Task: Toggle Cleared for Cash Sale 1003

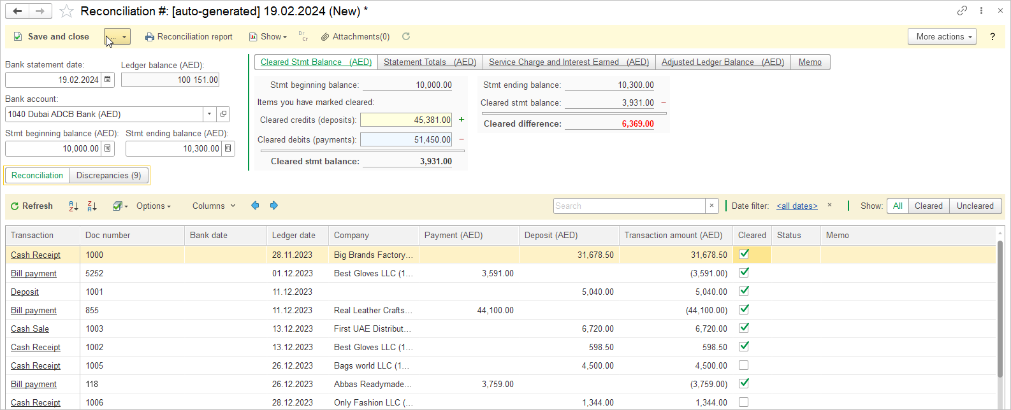Action: coord(743,328)
